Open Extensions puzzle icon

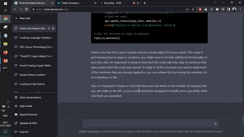217,9
